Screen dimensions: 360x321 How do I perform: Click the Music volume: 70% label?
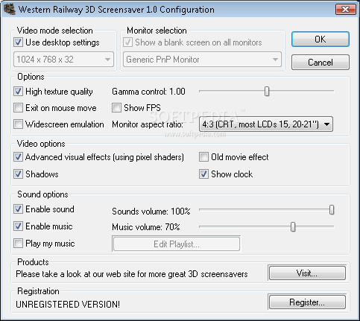146,227
